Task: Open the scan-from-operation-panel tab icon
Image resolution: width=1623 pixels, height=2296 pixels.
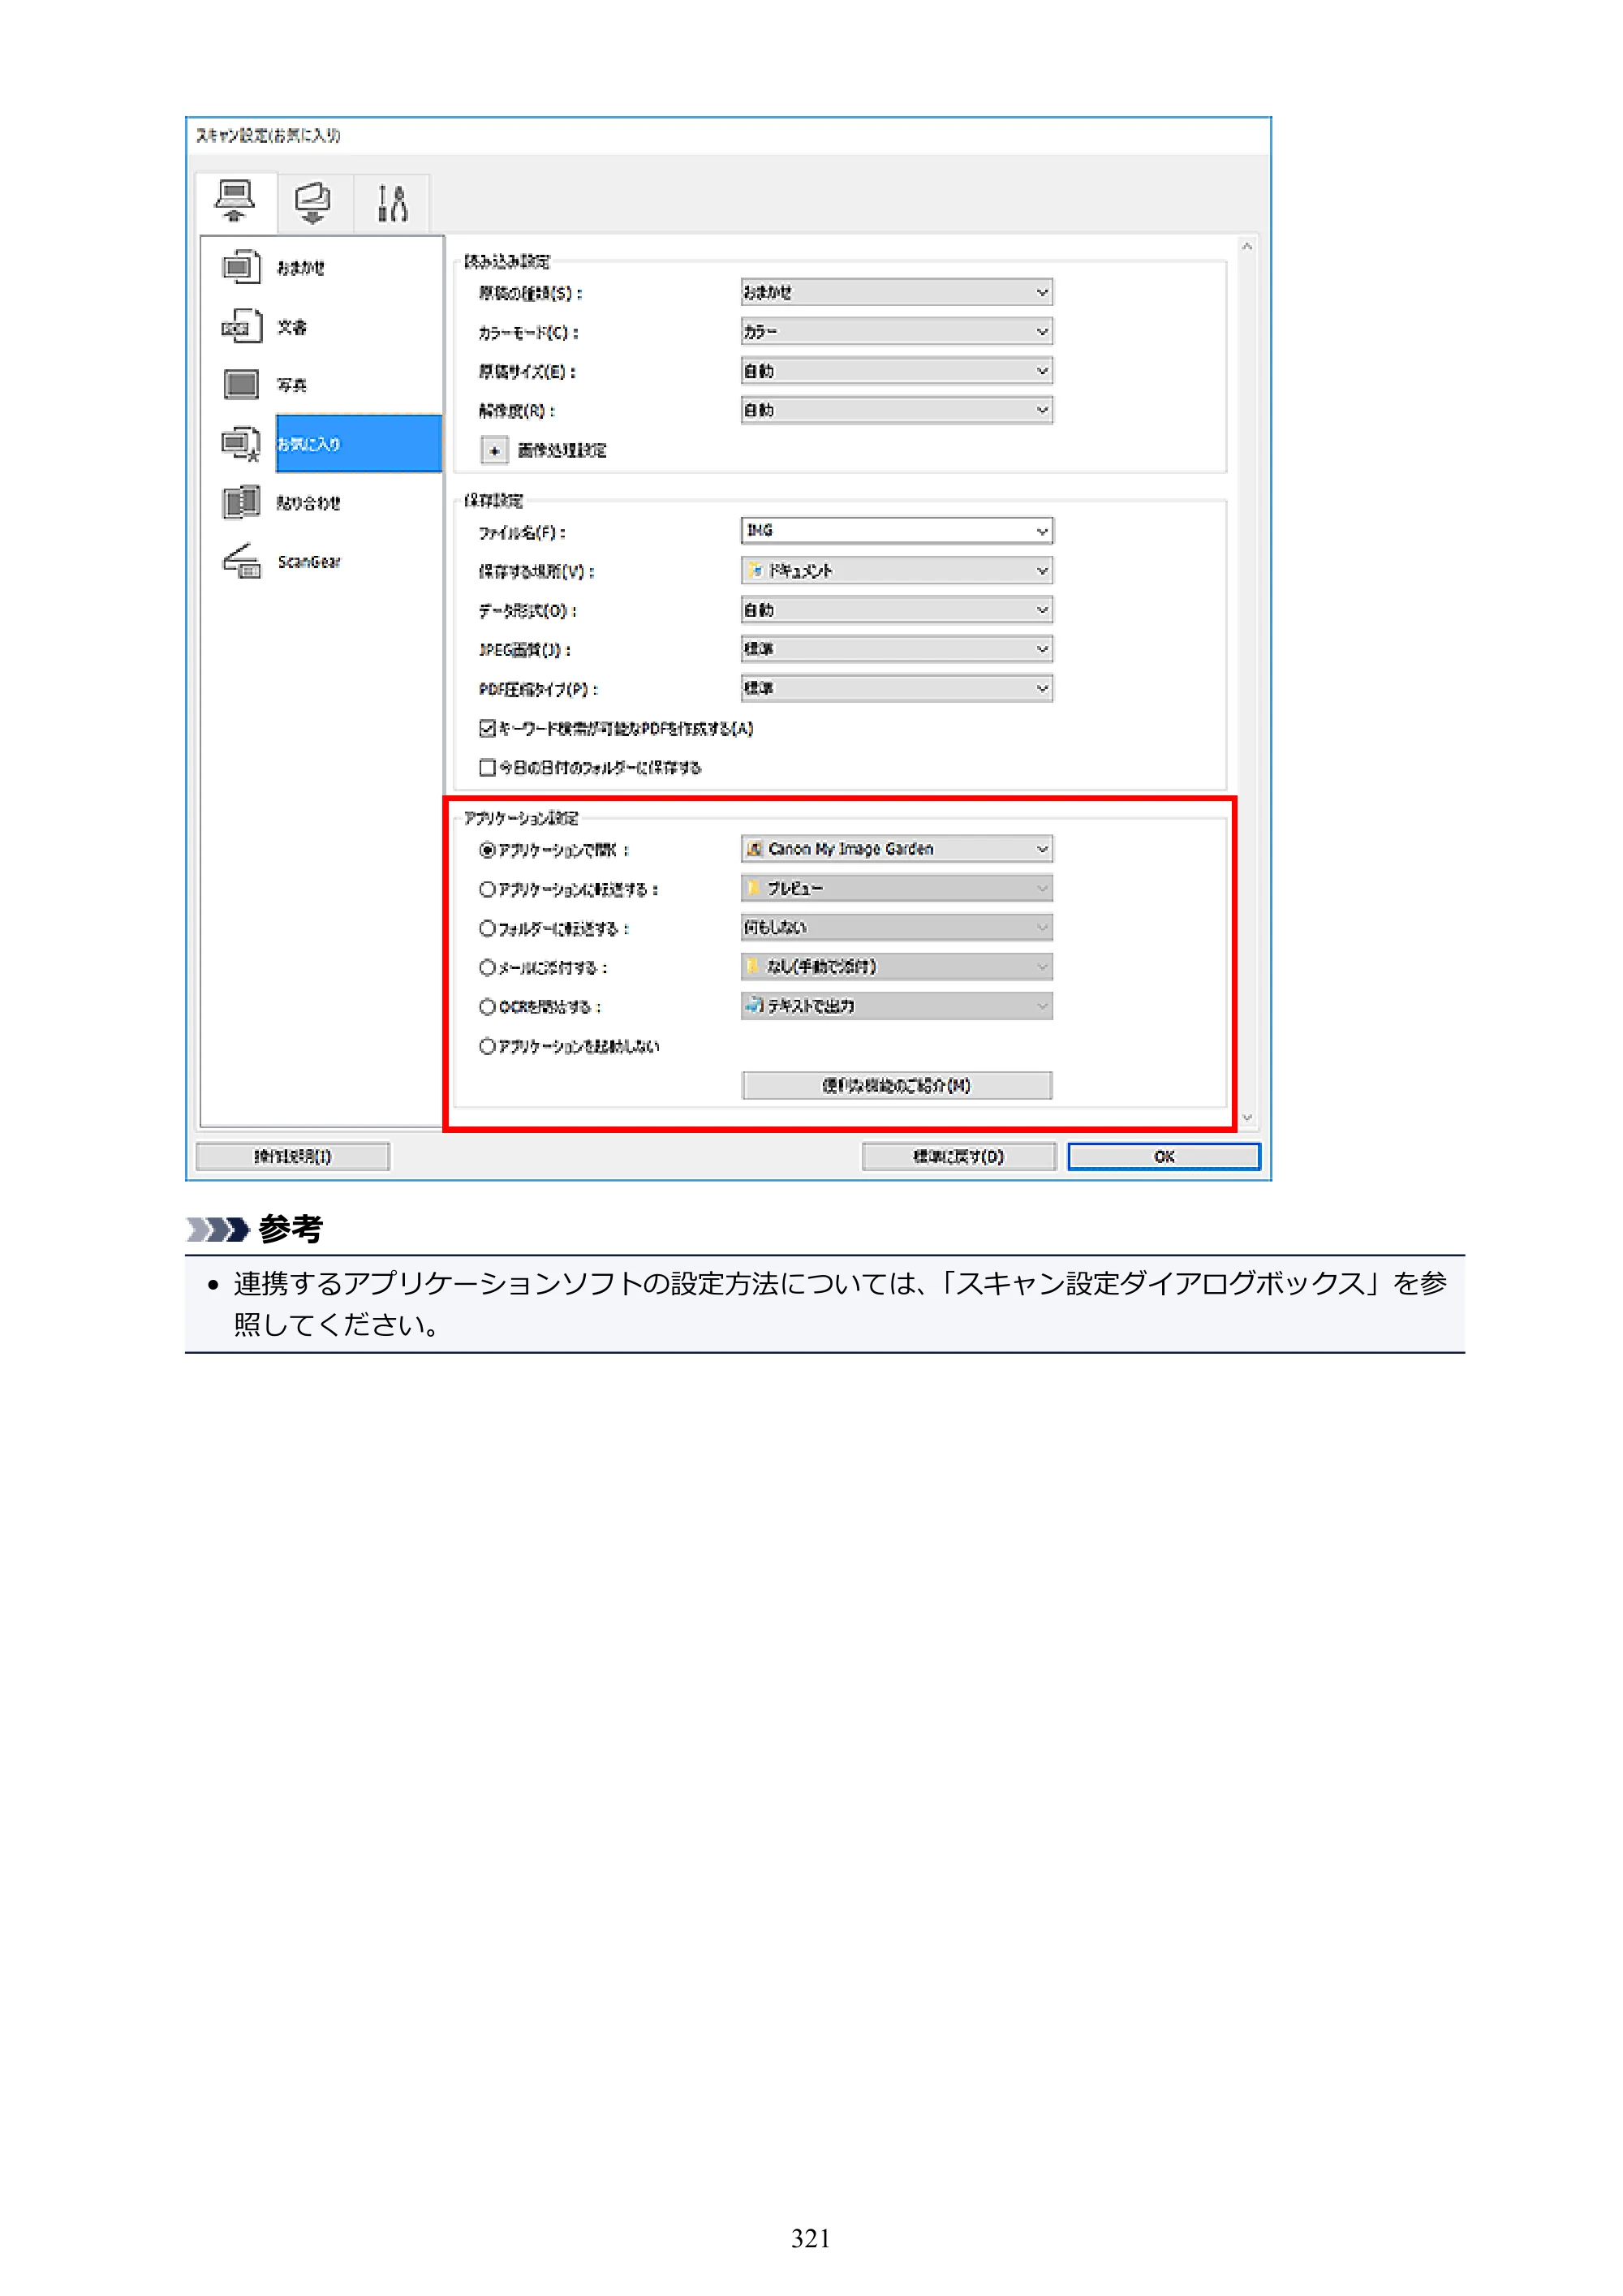Action: click(x=313, y=203)
